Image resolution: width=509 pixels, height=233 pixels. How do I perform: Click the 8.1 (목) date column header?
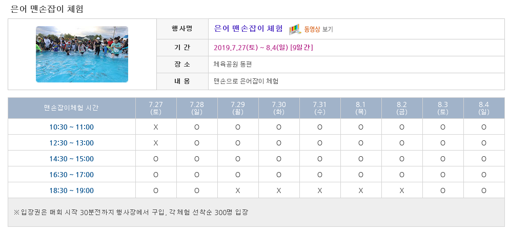361,108
